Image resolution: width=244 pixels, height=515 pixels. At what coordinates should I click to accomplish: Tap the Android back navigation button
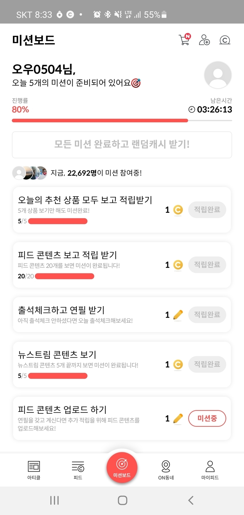191,500
